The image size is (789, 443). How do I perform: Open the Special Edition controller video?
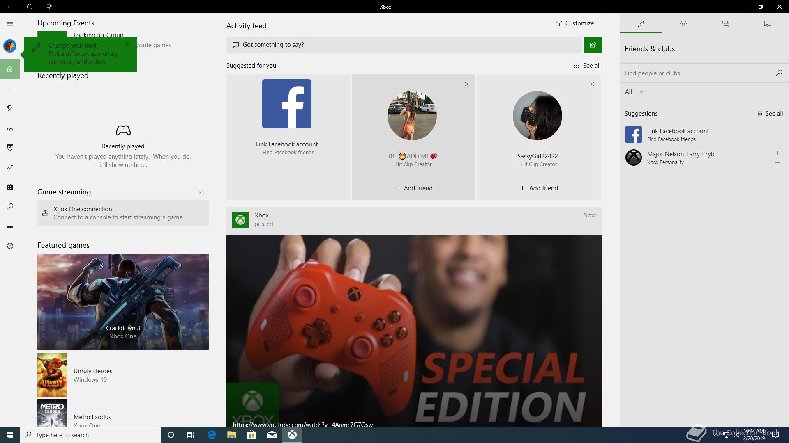pos(414,331)
